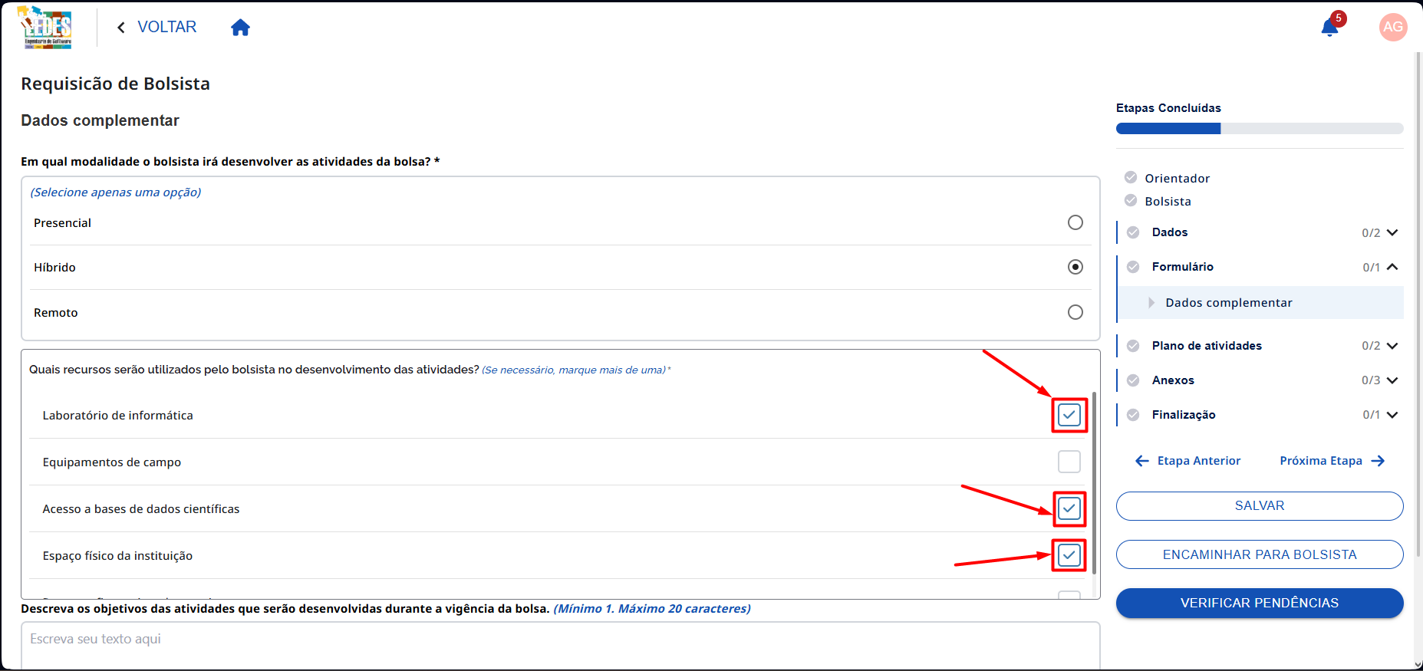Collapse the Formulário section chevron
Viewport: 1423px width, 671px height.
point(1392,267)
